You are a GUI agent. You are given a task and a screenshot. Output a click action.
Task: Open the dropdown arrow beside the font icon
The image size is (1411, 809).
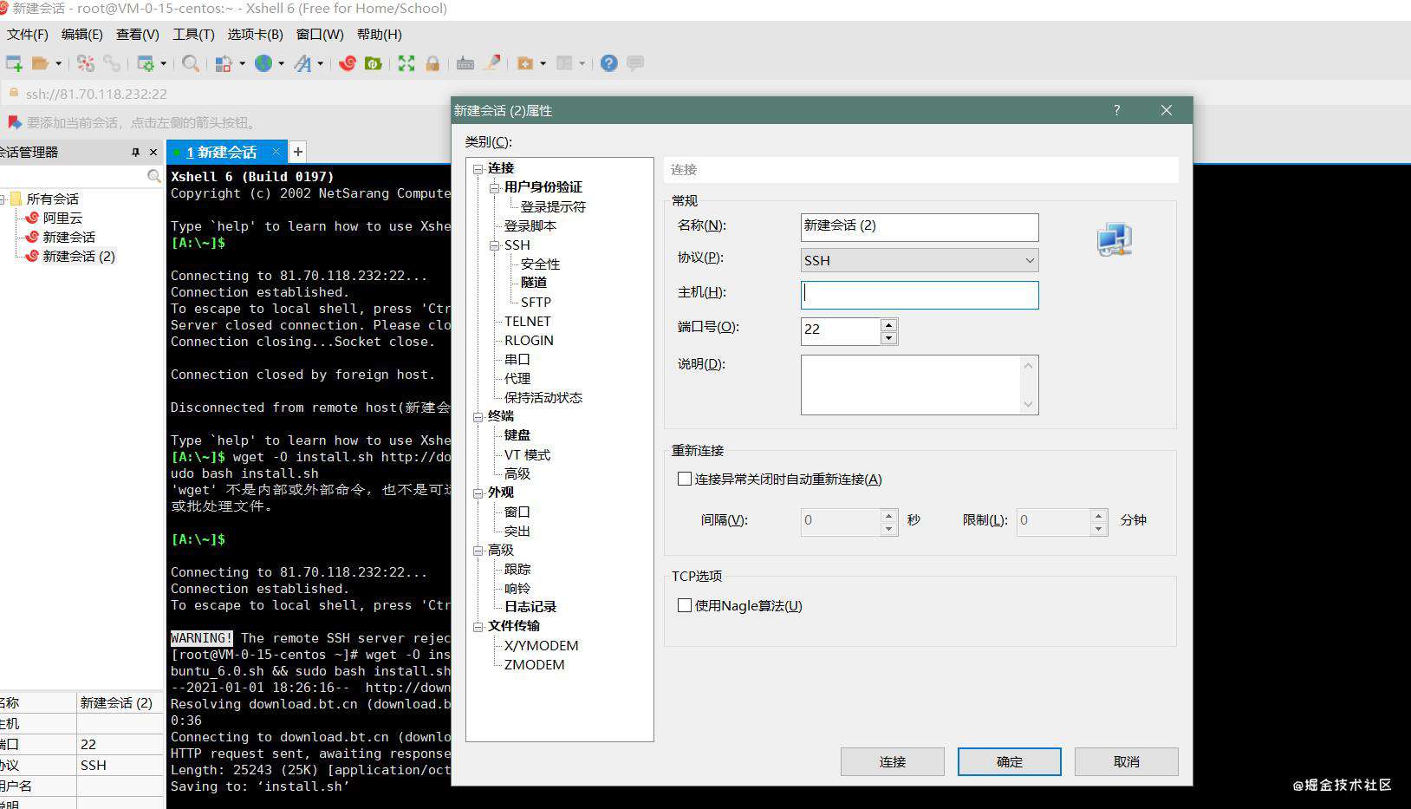320,63
